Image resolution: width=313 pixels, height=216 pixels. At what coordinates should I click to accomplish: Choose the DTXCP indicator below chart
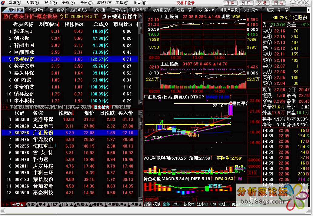(x=177, y=204)
